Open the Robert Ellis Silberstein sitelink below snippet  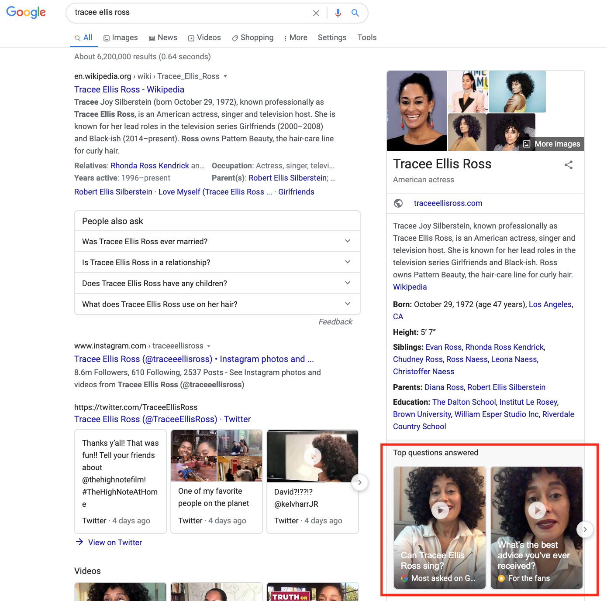113,192
